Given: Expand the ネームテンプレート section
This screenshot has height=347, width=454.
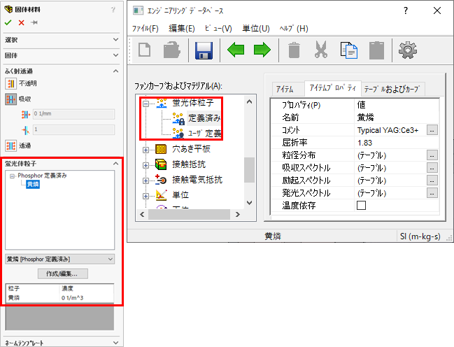Looking at the screenshot, I should (x=116, y=343).
